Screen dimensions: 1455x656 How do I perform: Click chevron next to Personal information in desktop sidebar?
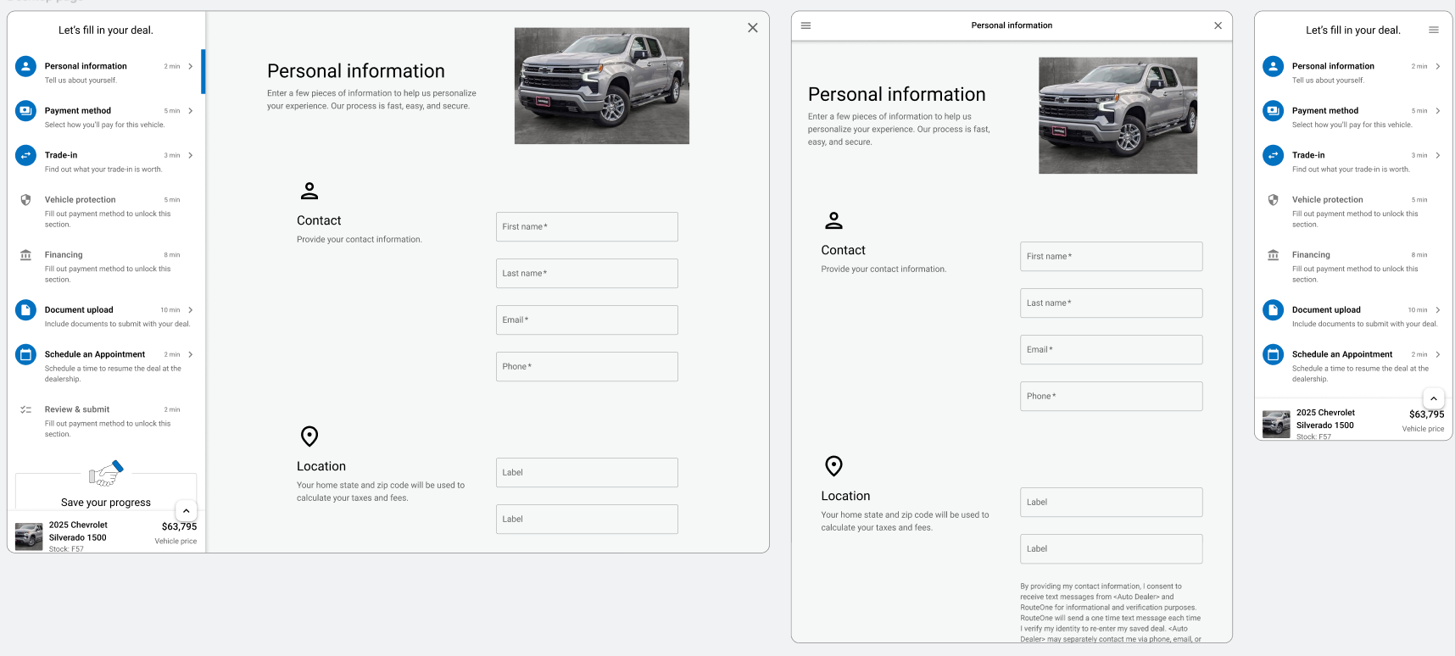191,66
